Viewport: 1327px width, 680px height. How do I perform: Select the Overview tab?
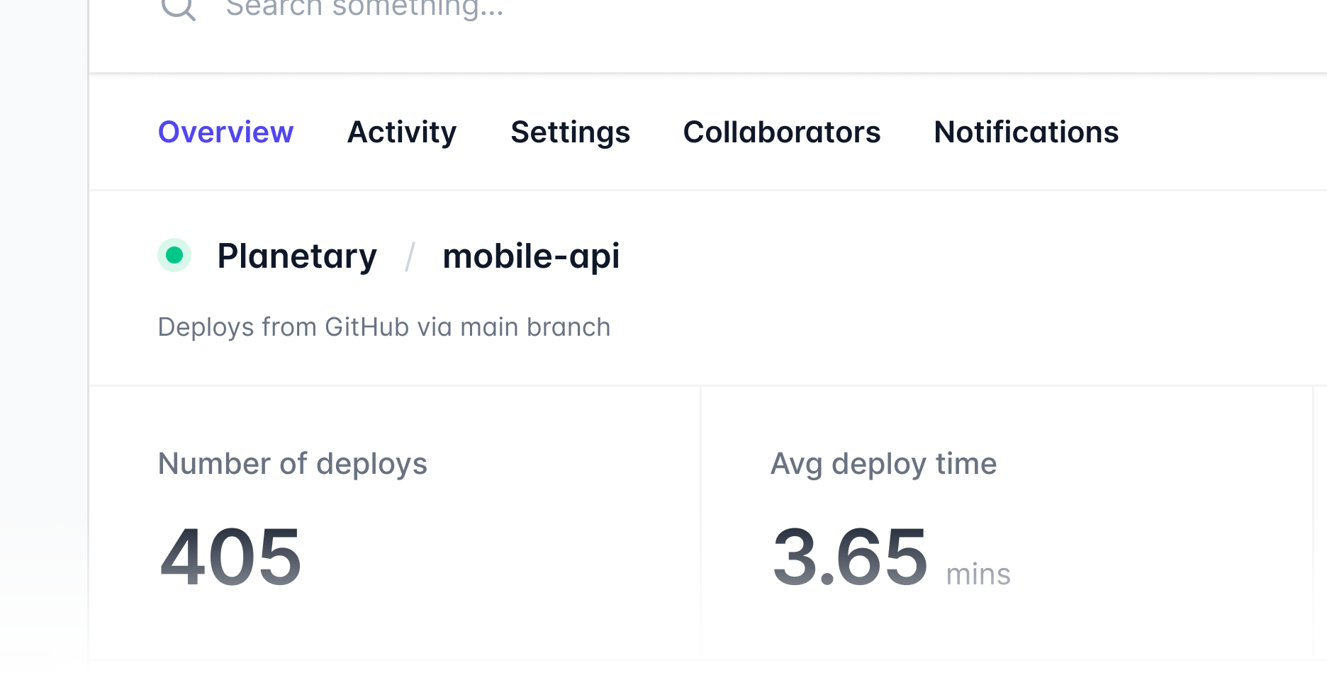[x=225, y=132]
